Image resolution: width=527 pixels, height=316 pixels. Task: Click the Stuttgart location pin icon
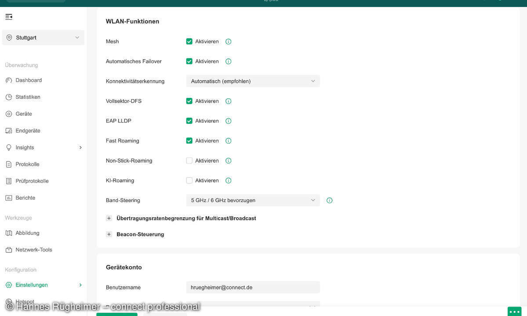tap(9, 38)
